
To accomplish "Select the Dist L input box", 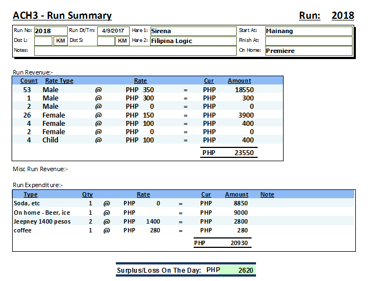I will click(44, 41).
